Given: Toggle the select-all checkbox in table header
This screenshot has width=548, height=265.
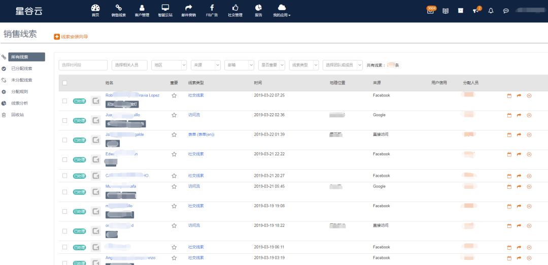Looking at the screenshot, I should [64, 83].
